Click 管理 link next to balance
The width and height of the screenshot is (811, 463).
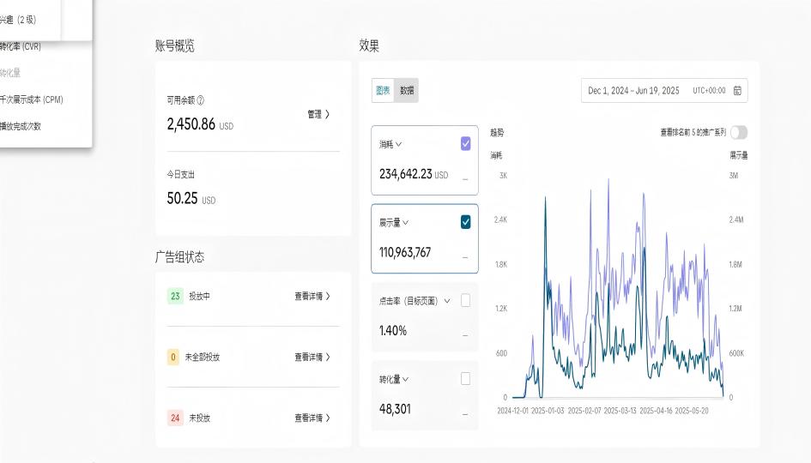coord(318,114)
